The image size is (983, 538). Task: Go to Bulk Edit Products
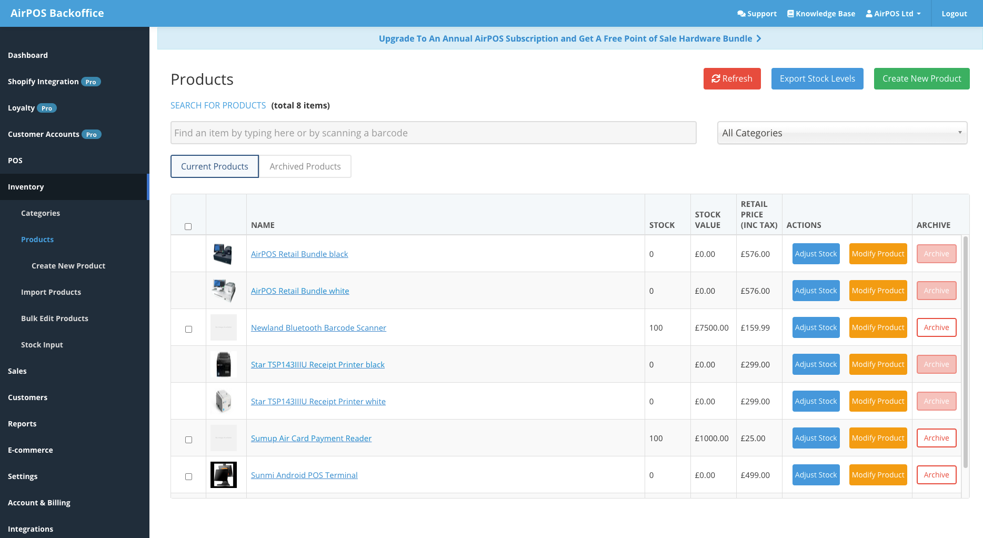(55, 318)
